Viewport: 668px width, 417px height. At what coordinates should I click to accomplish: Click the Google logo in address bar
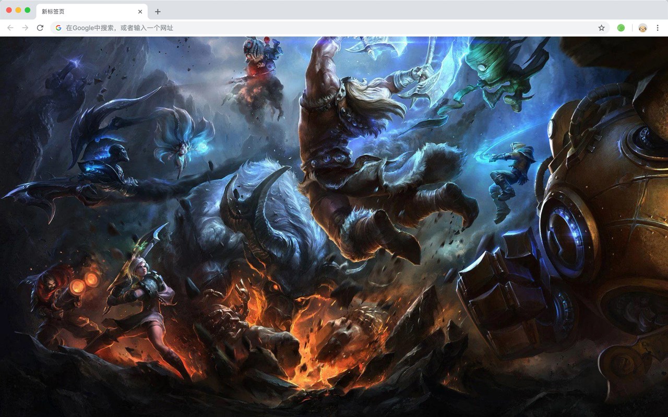pos(58,28)
